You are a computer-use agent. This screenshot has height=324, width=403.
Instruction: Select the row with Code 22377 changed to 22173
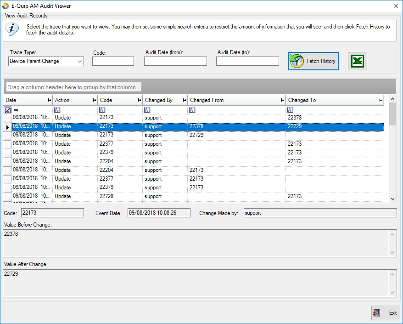point(198,144)
